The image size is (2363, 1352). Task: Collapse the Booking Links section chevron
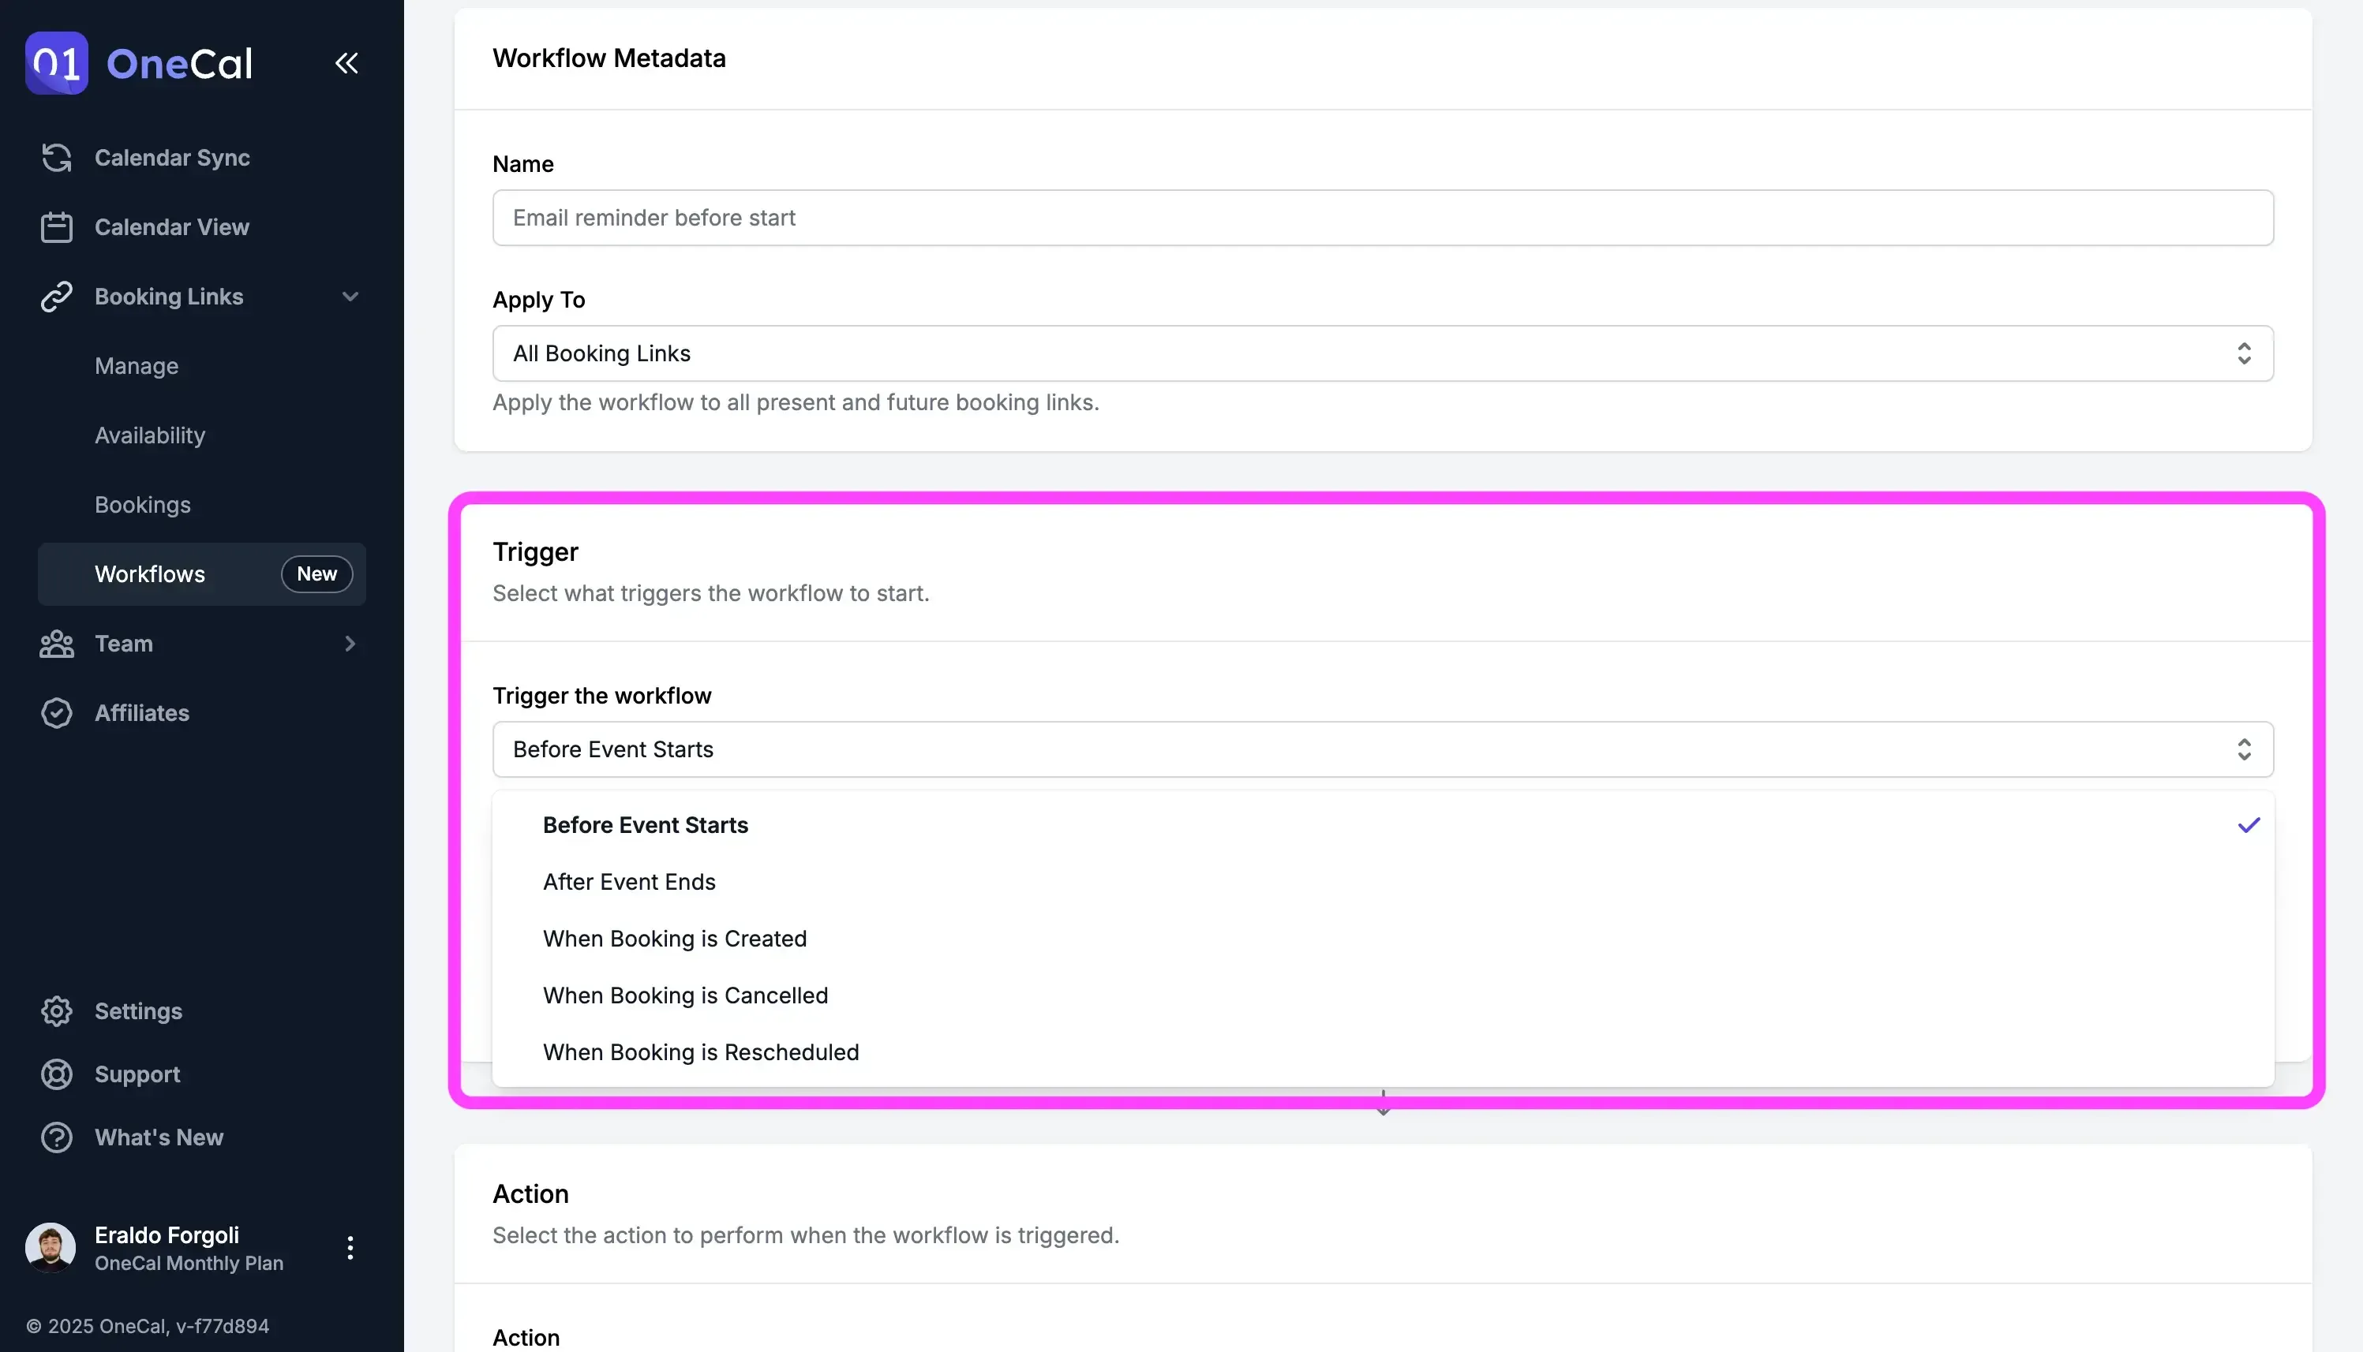[350, 297]
